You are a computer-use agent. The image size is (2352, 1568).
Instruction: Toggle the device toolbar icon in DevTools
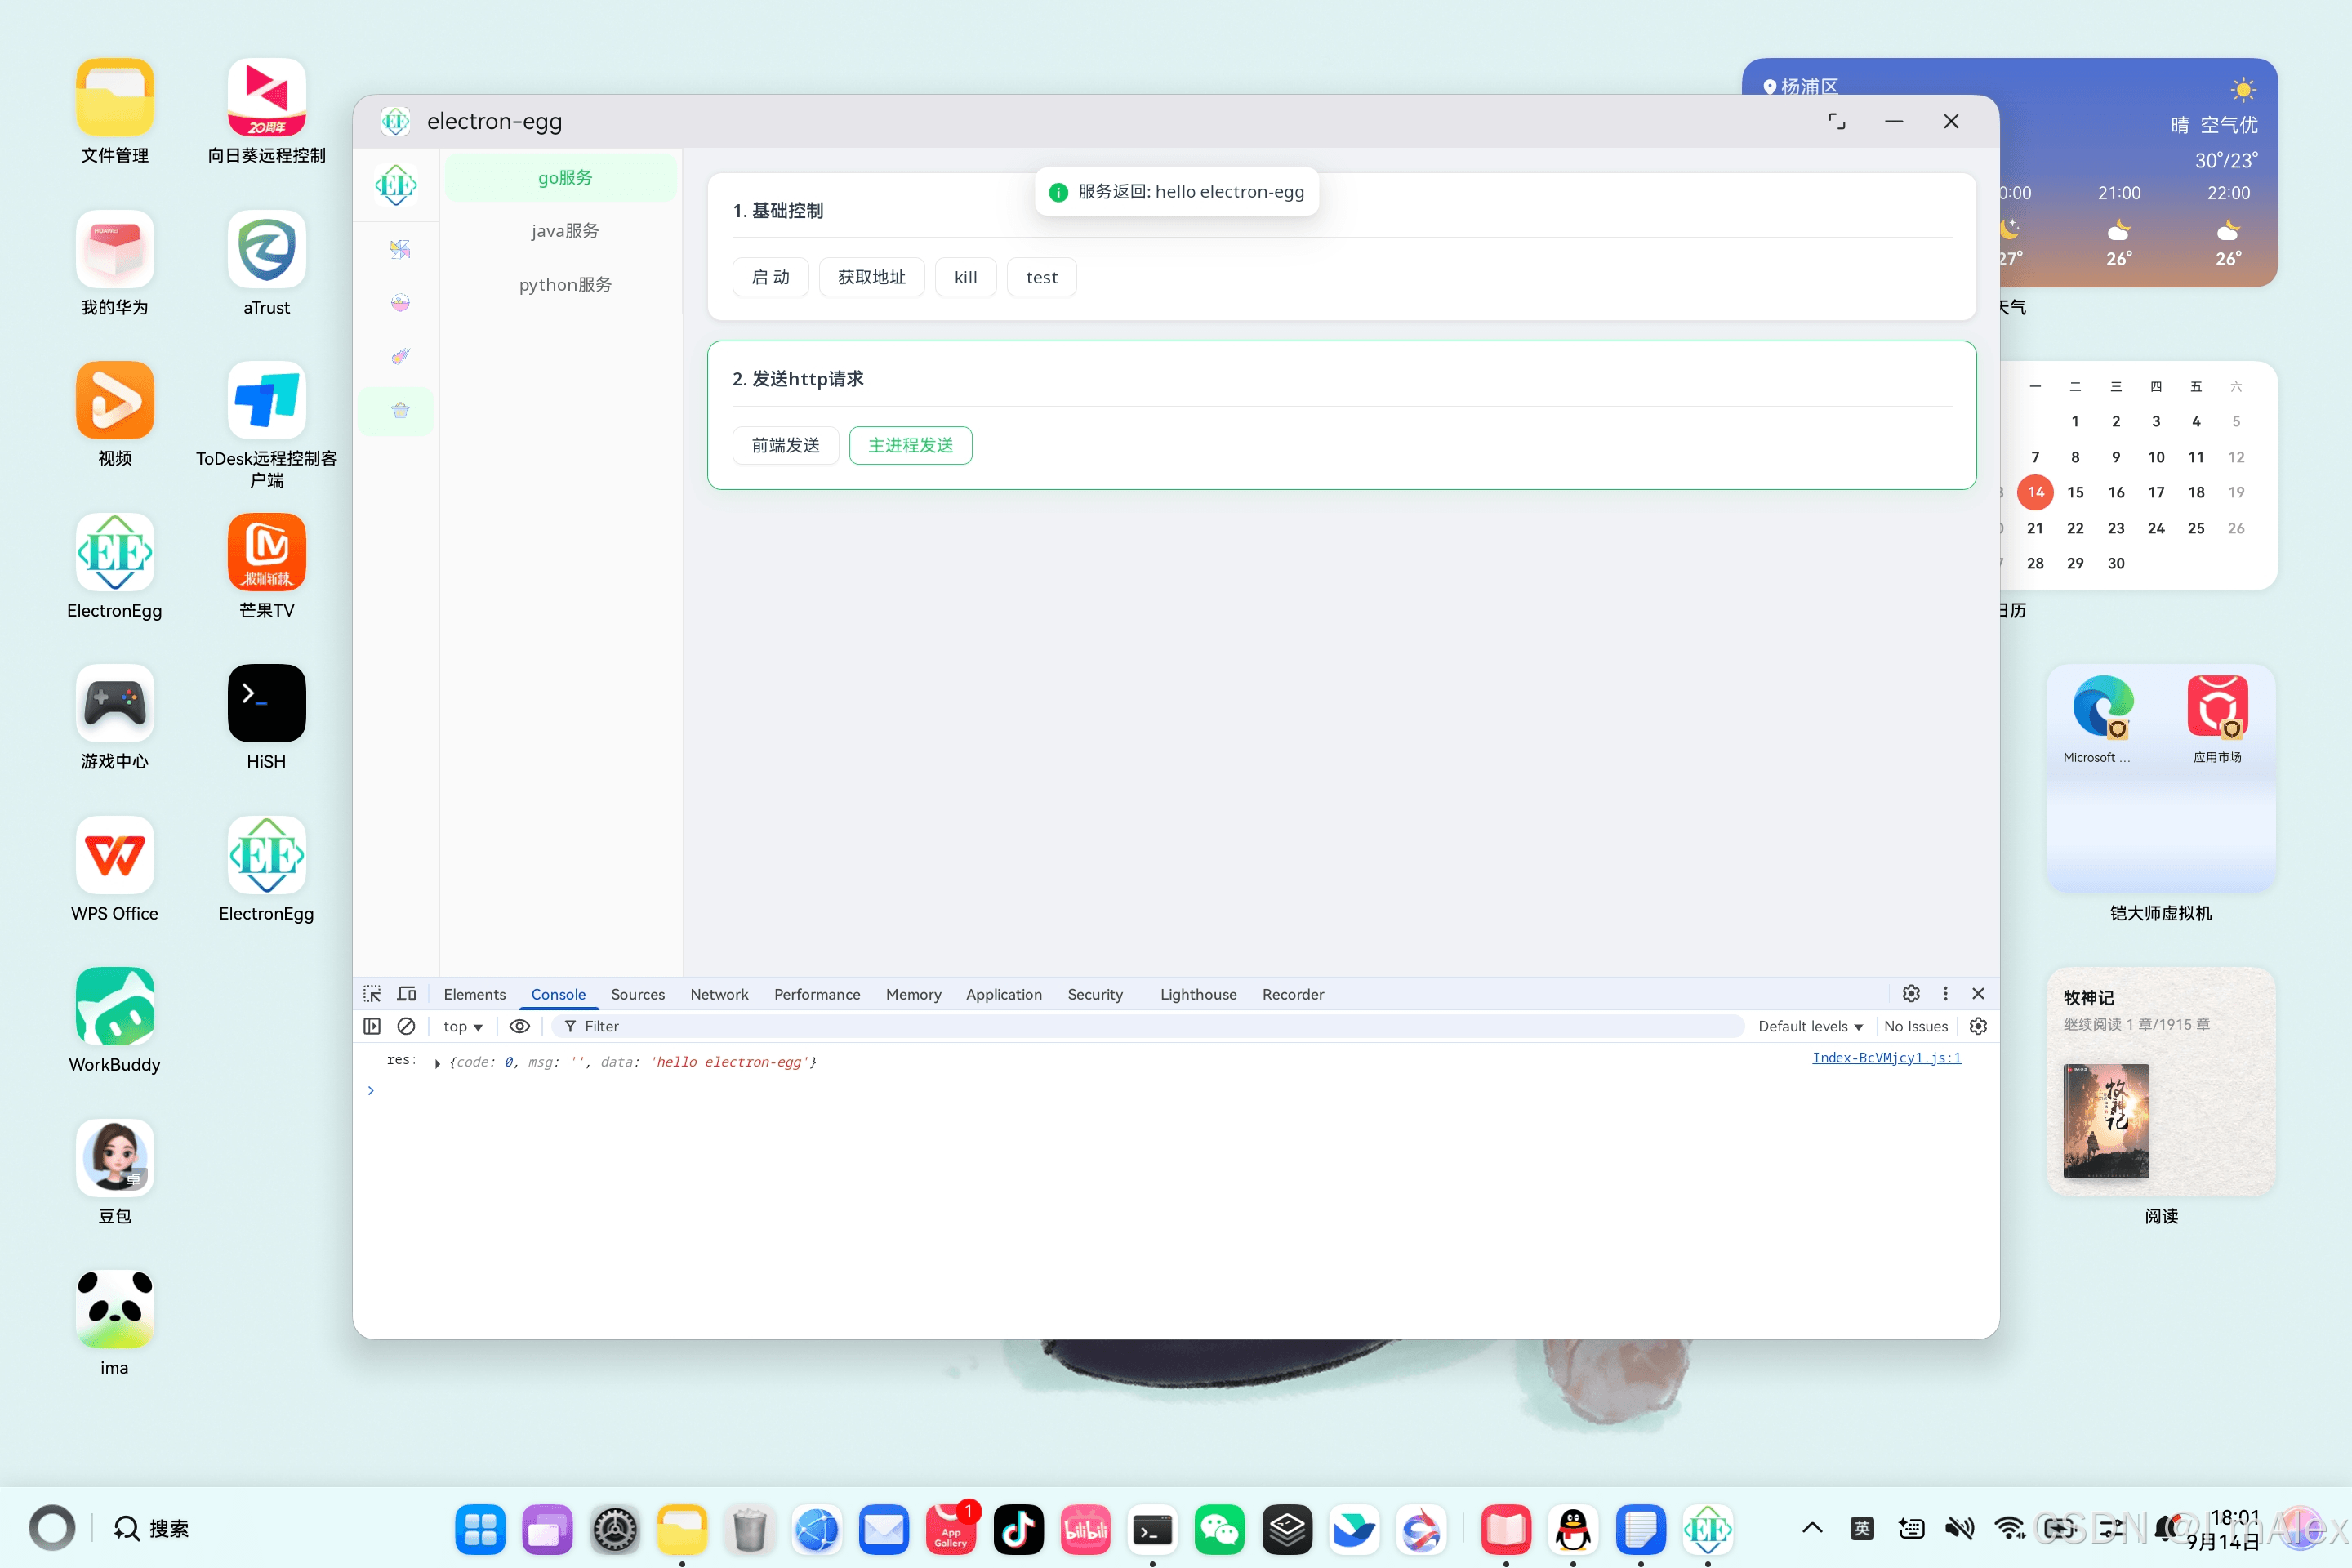(x=406, y=994)
